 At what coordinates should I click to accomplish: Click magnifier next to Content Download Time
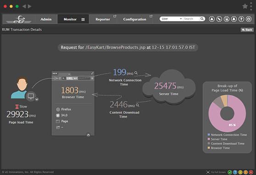coord(138,105)
